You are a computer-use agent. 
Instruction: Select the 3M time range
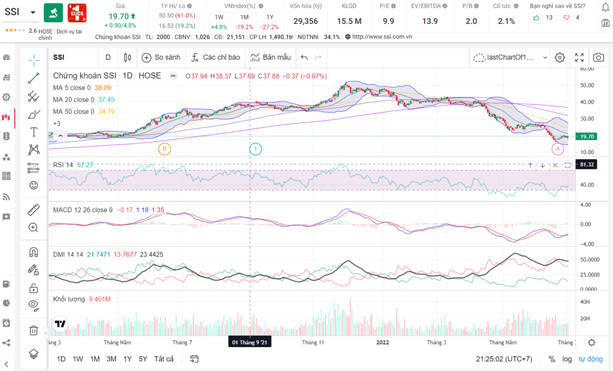(111, 359)
